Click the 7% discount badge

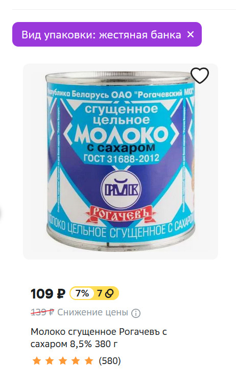82,293
